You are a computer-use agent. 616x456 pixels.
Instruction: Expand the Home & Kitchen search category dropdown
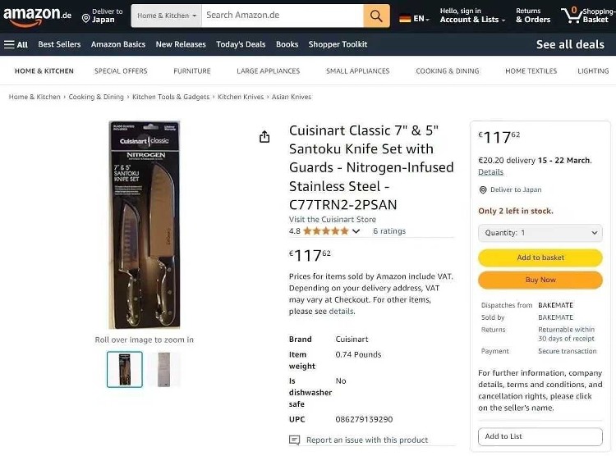click(167, 16)
